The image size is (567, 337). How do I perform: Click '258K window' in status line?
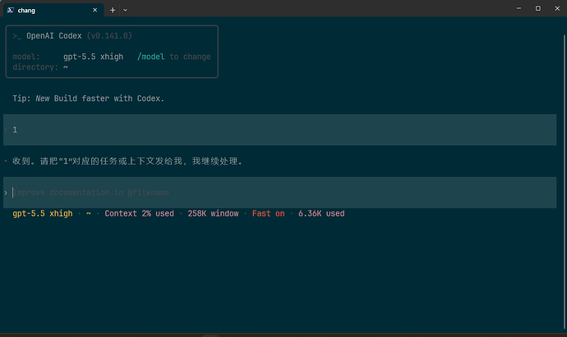(x=213, y=214)
